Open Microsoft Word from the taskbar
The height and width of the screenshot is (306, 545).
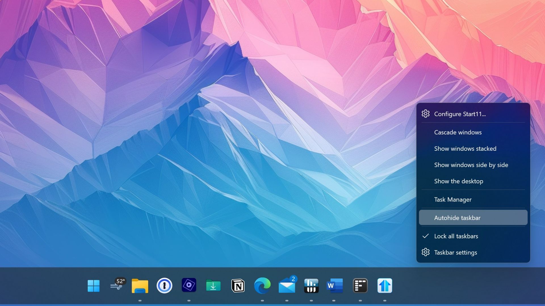335,286
